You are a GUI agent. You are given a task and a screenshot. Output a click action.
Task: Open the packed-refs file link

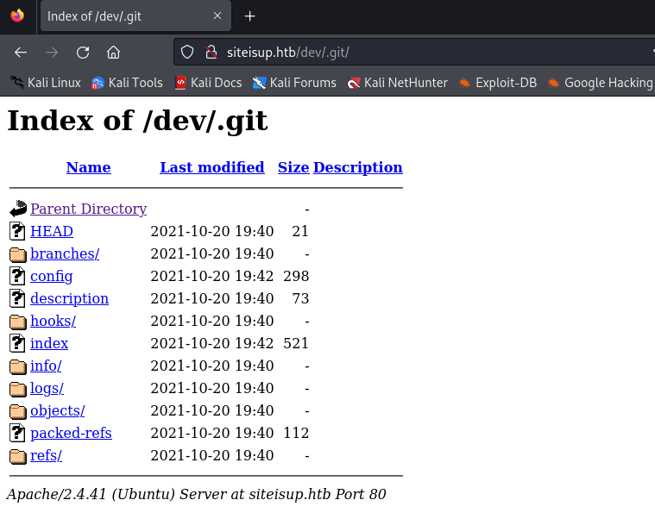[x=71, y=433]
